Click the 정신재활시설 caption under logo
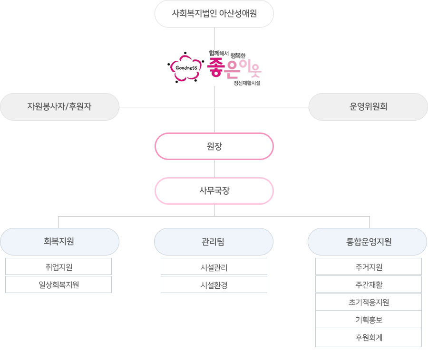The height and width of the screenshot is (350, 428). [247, 83]
